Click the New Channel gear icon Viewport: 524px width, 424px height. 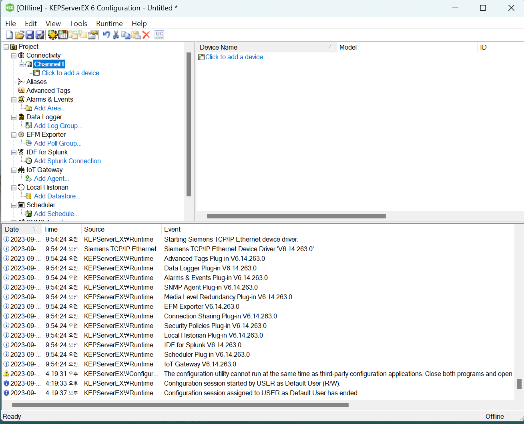pos(52,35)
